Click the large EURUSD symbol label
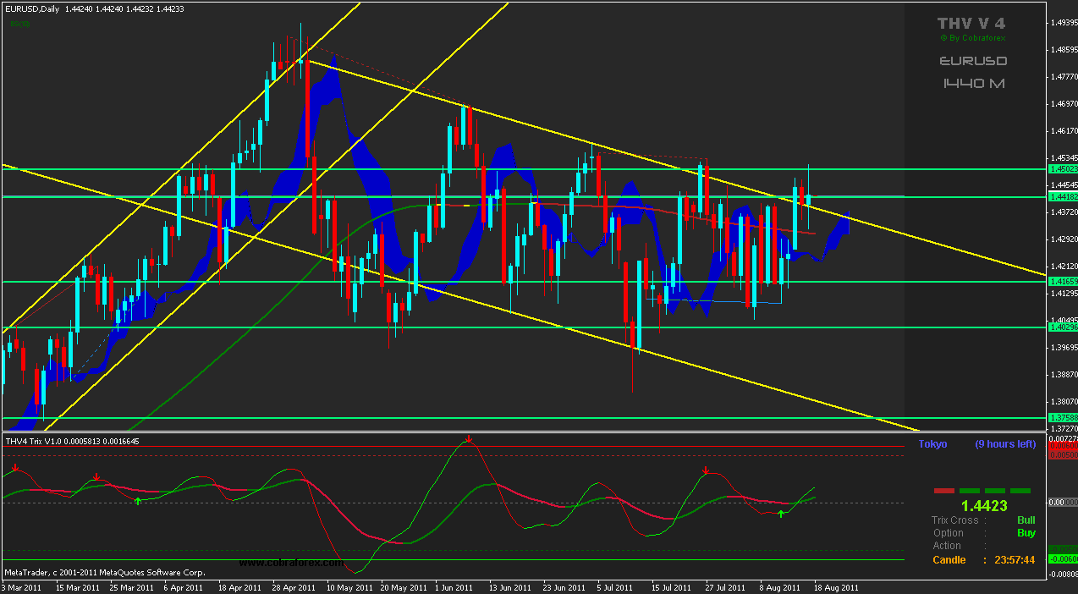The width and height of the screenshot is (1078, 594). coord(973,61)
